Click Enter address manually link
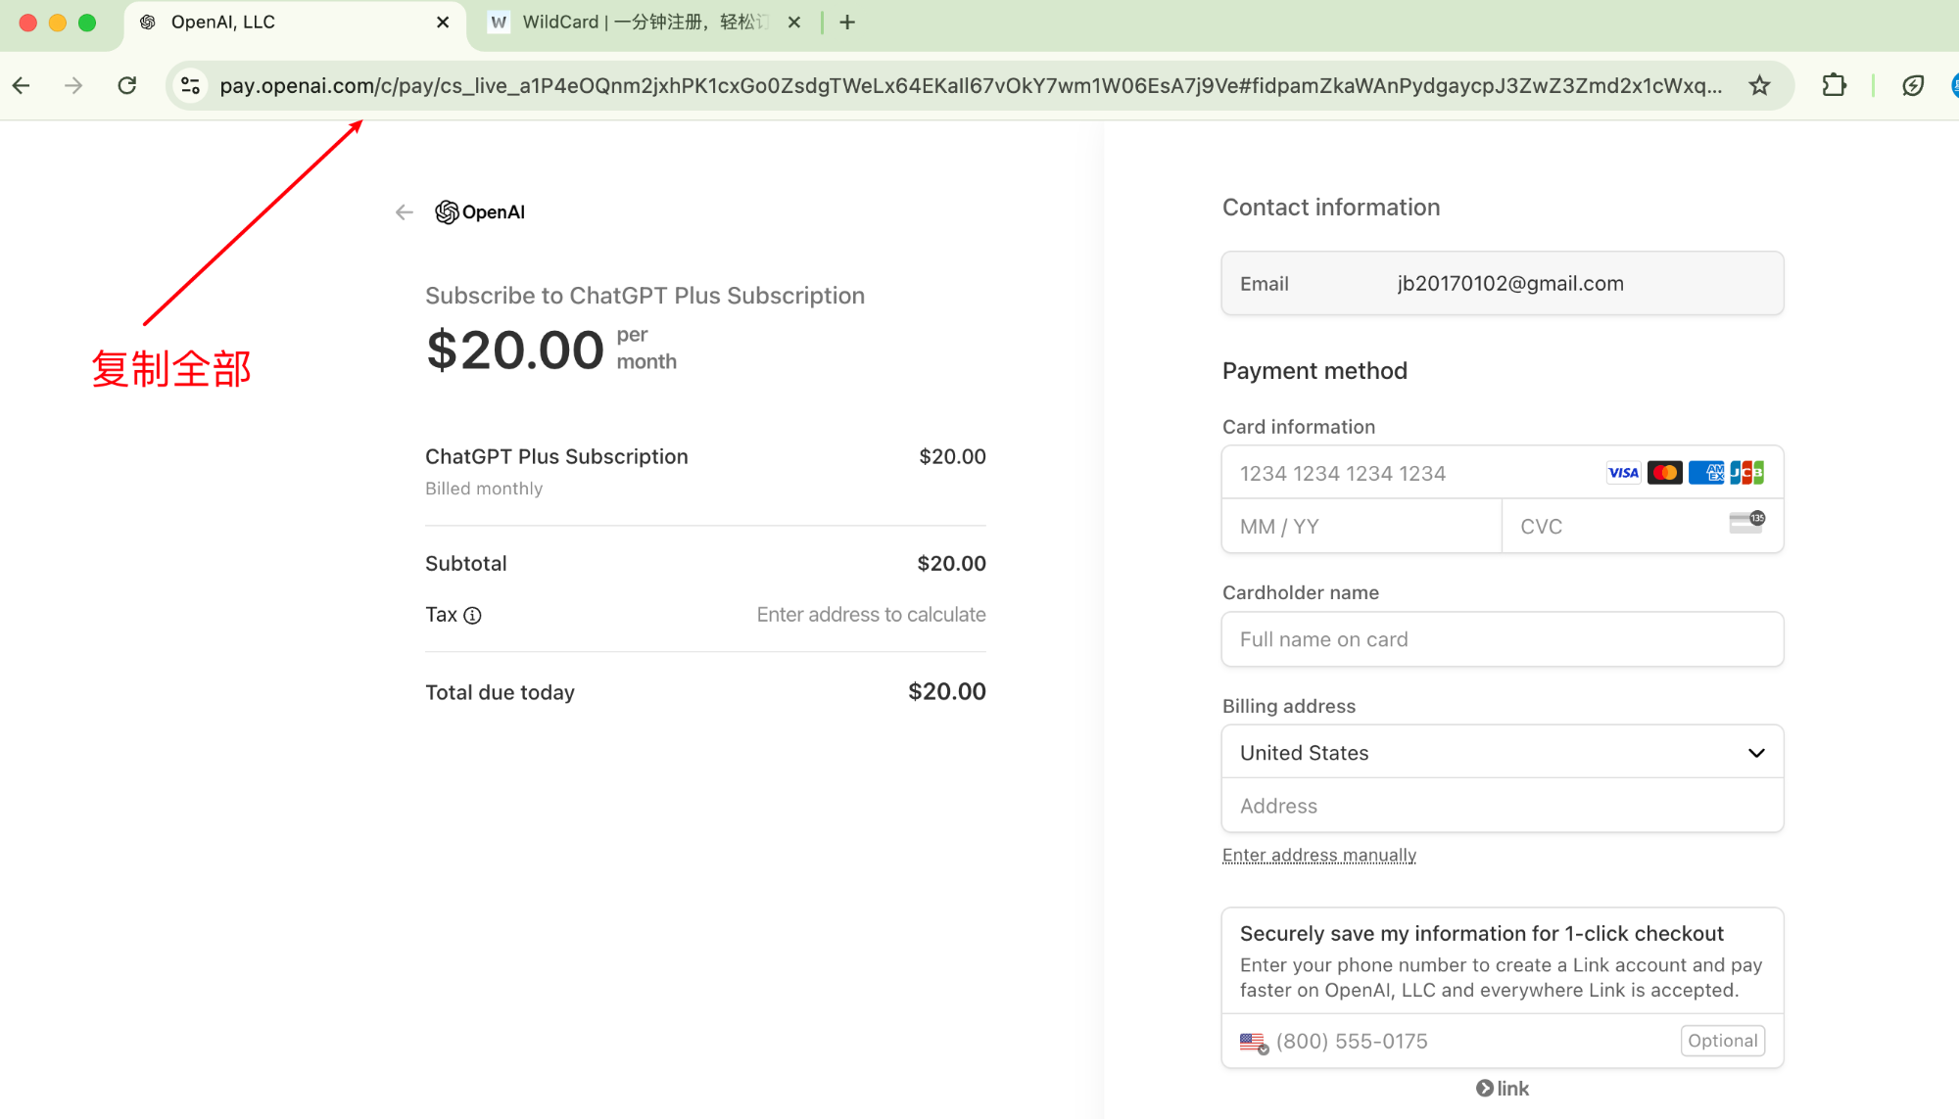 click(x=1318, y=854)
